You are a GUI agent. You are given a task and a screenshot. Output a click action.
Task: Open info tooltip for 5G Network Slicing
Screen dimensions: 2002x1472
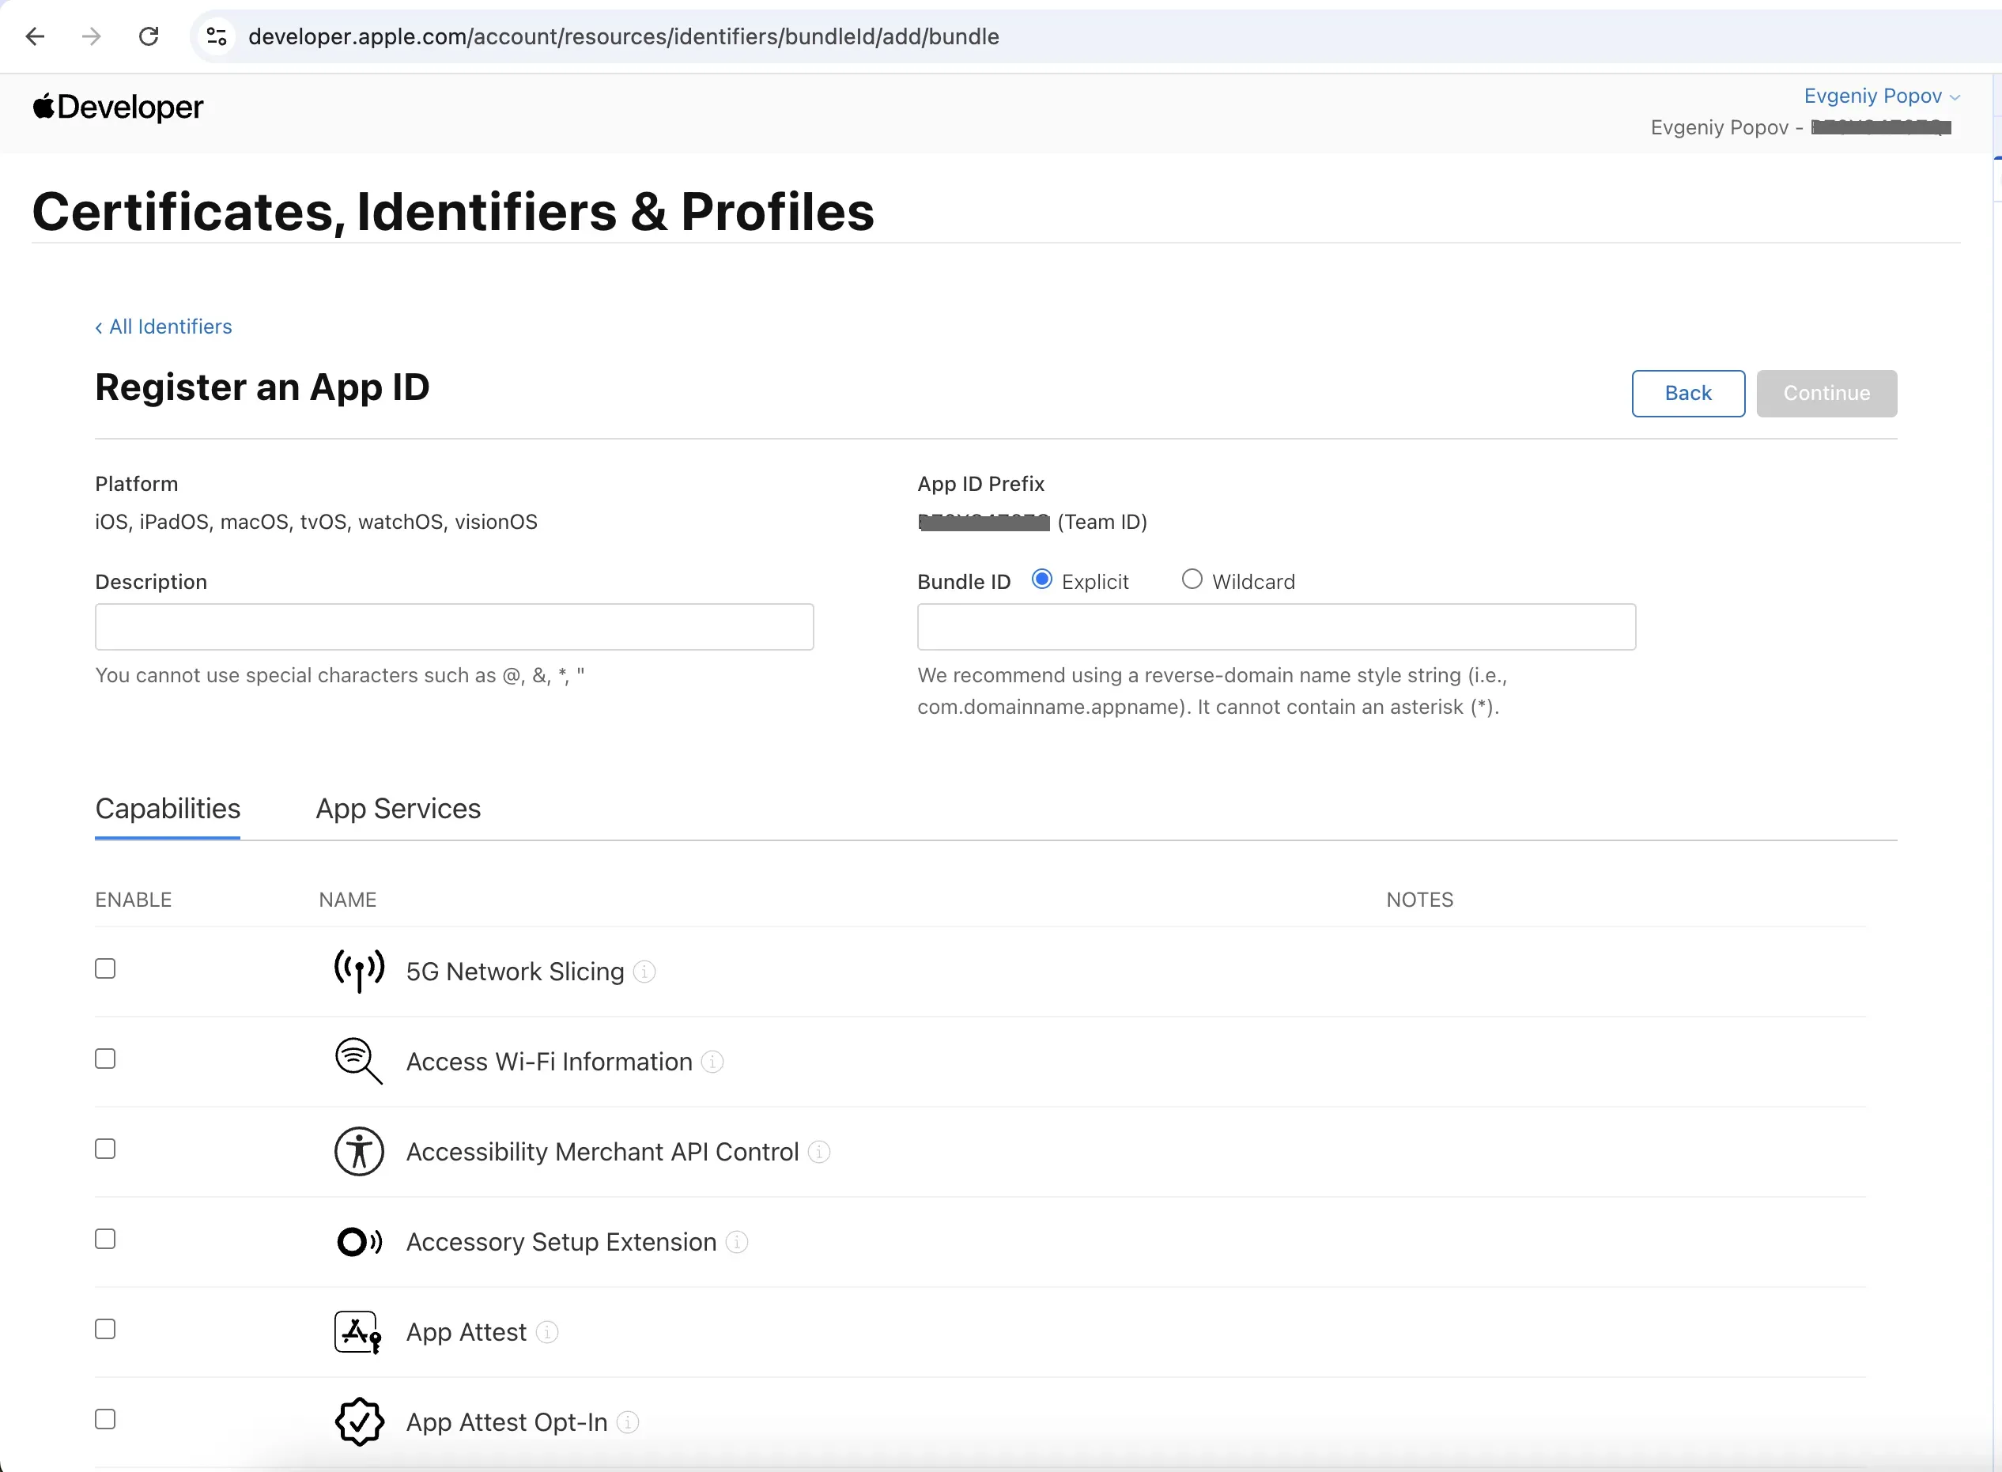(644, 972)
